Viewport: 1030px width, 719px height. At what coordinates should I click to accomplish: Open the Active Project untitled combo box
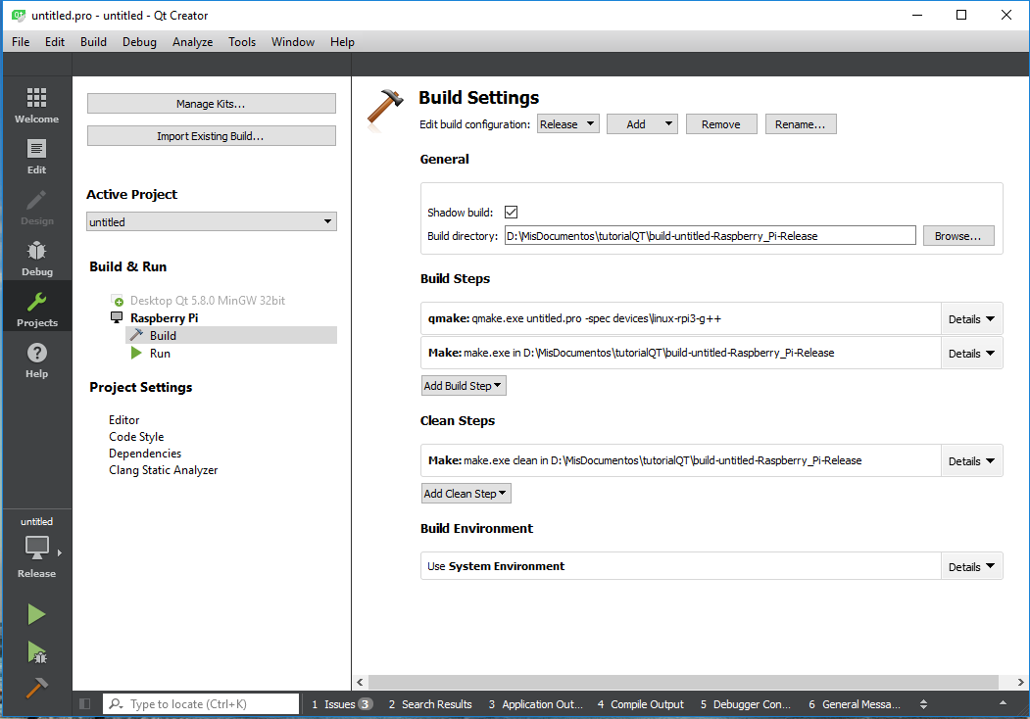coord(212,222)
